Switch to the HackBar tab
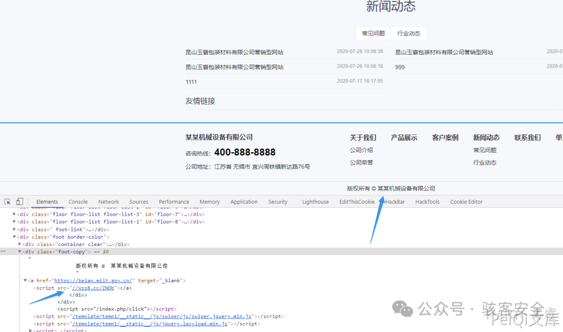 [395, 202]
